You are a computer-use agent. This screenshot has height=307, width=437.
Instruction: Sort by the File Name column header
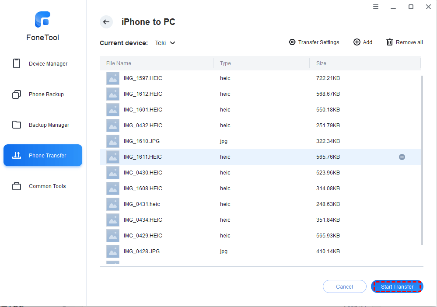click(x=119, y=63)
